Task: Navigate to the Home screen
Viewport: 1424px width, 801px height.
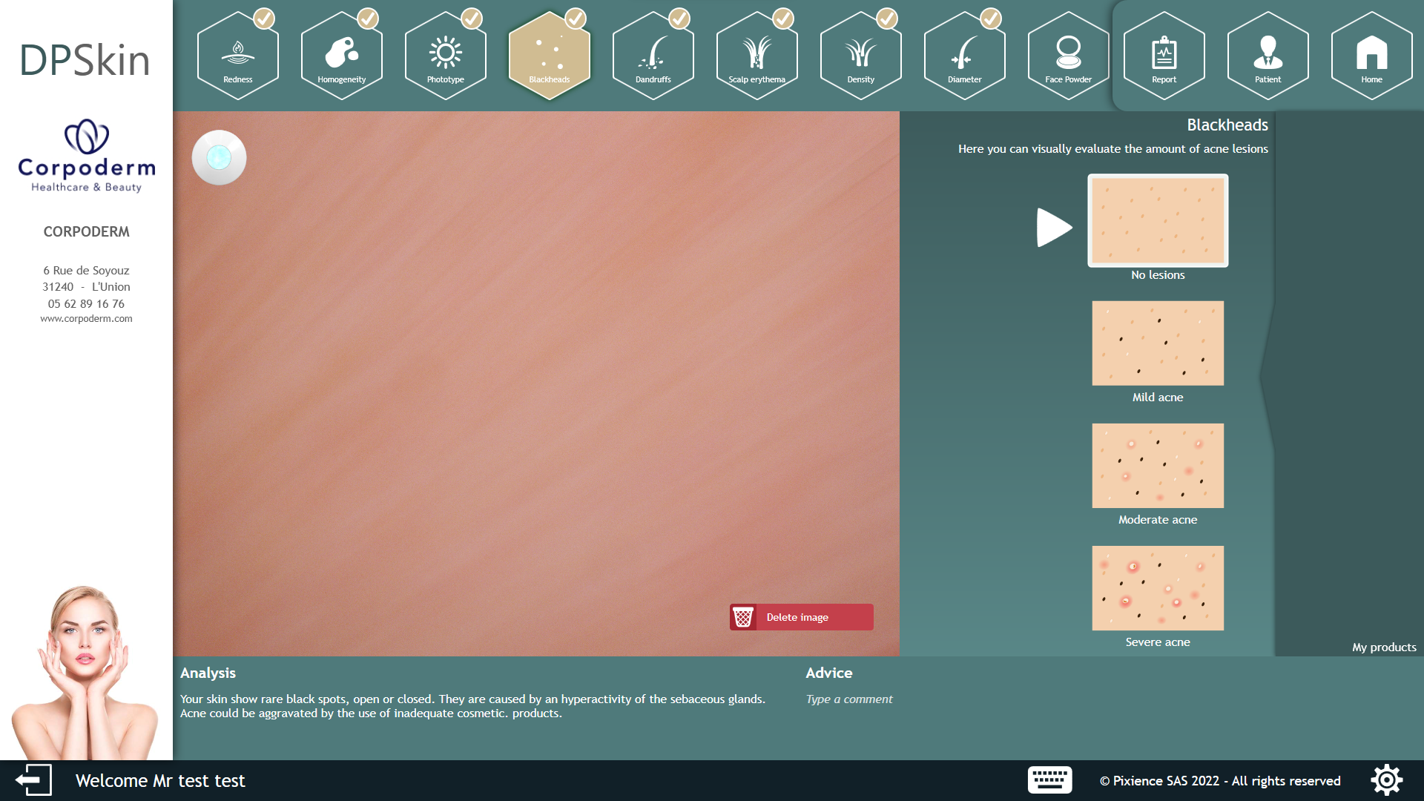Action: (1371, 56)
